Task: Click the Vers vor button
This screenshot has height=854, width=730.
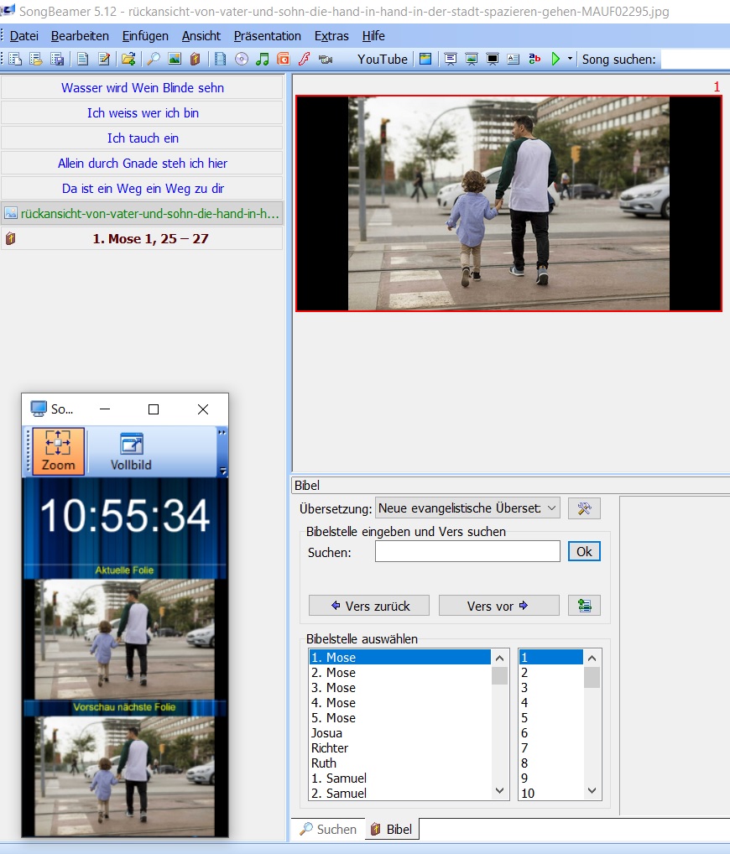Action: pos(498,606)
